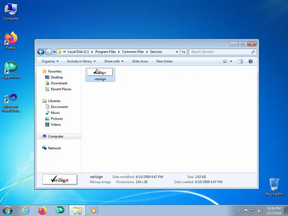Open the Windows Start menu
This screenshot has width=288, height=216.
[8, 210]
